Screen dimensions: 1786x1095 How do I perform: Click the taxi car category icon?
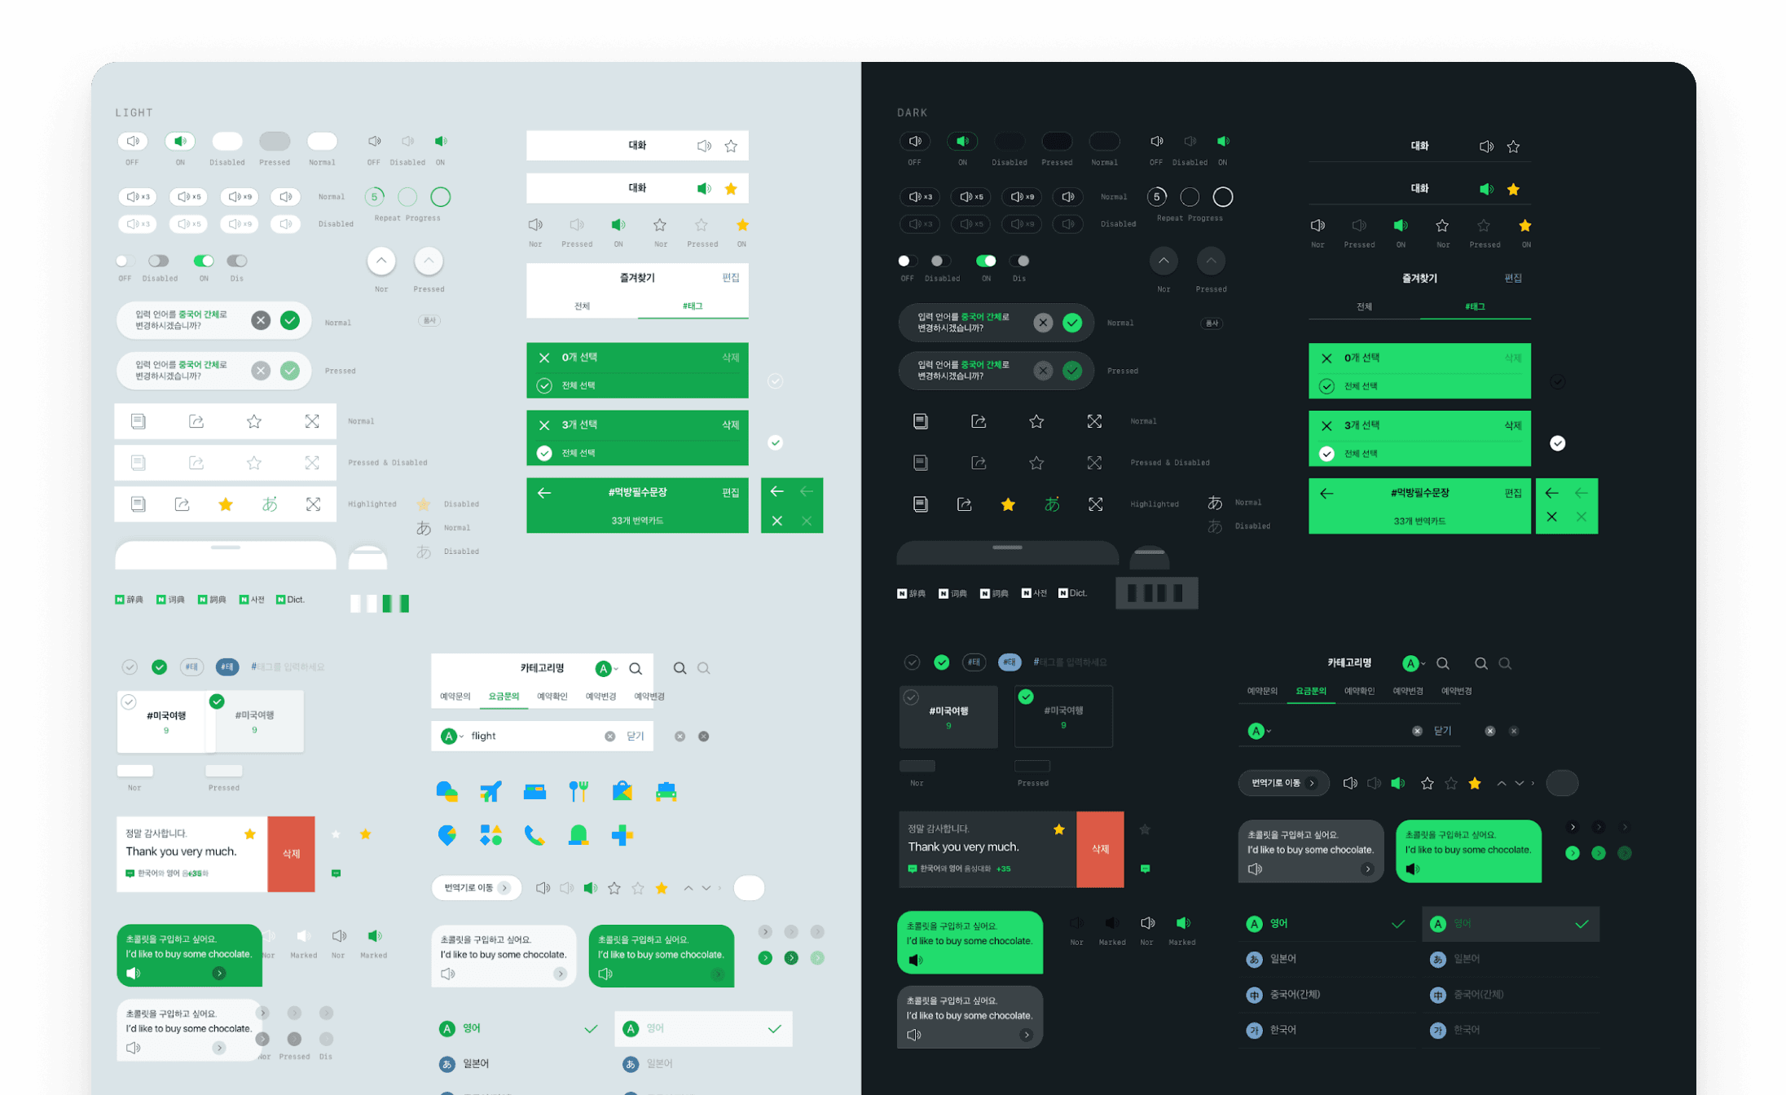click(x=666, y=791)
